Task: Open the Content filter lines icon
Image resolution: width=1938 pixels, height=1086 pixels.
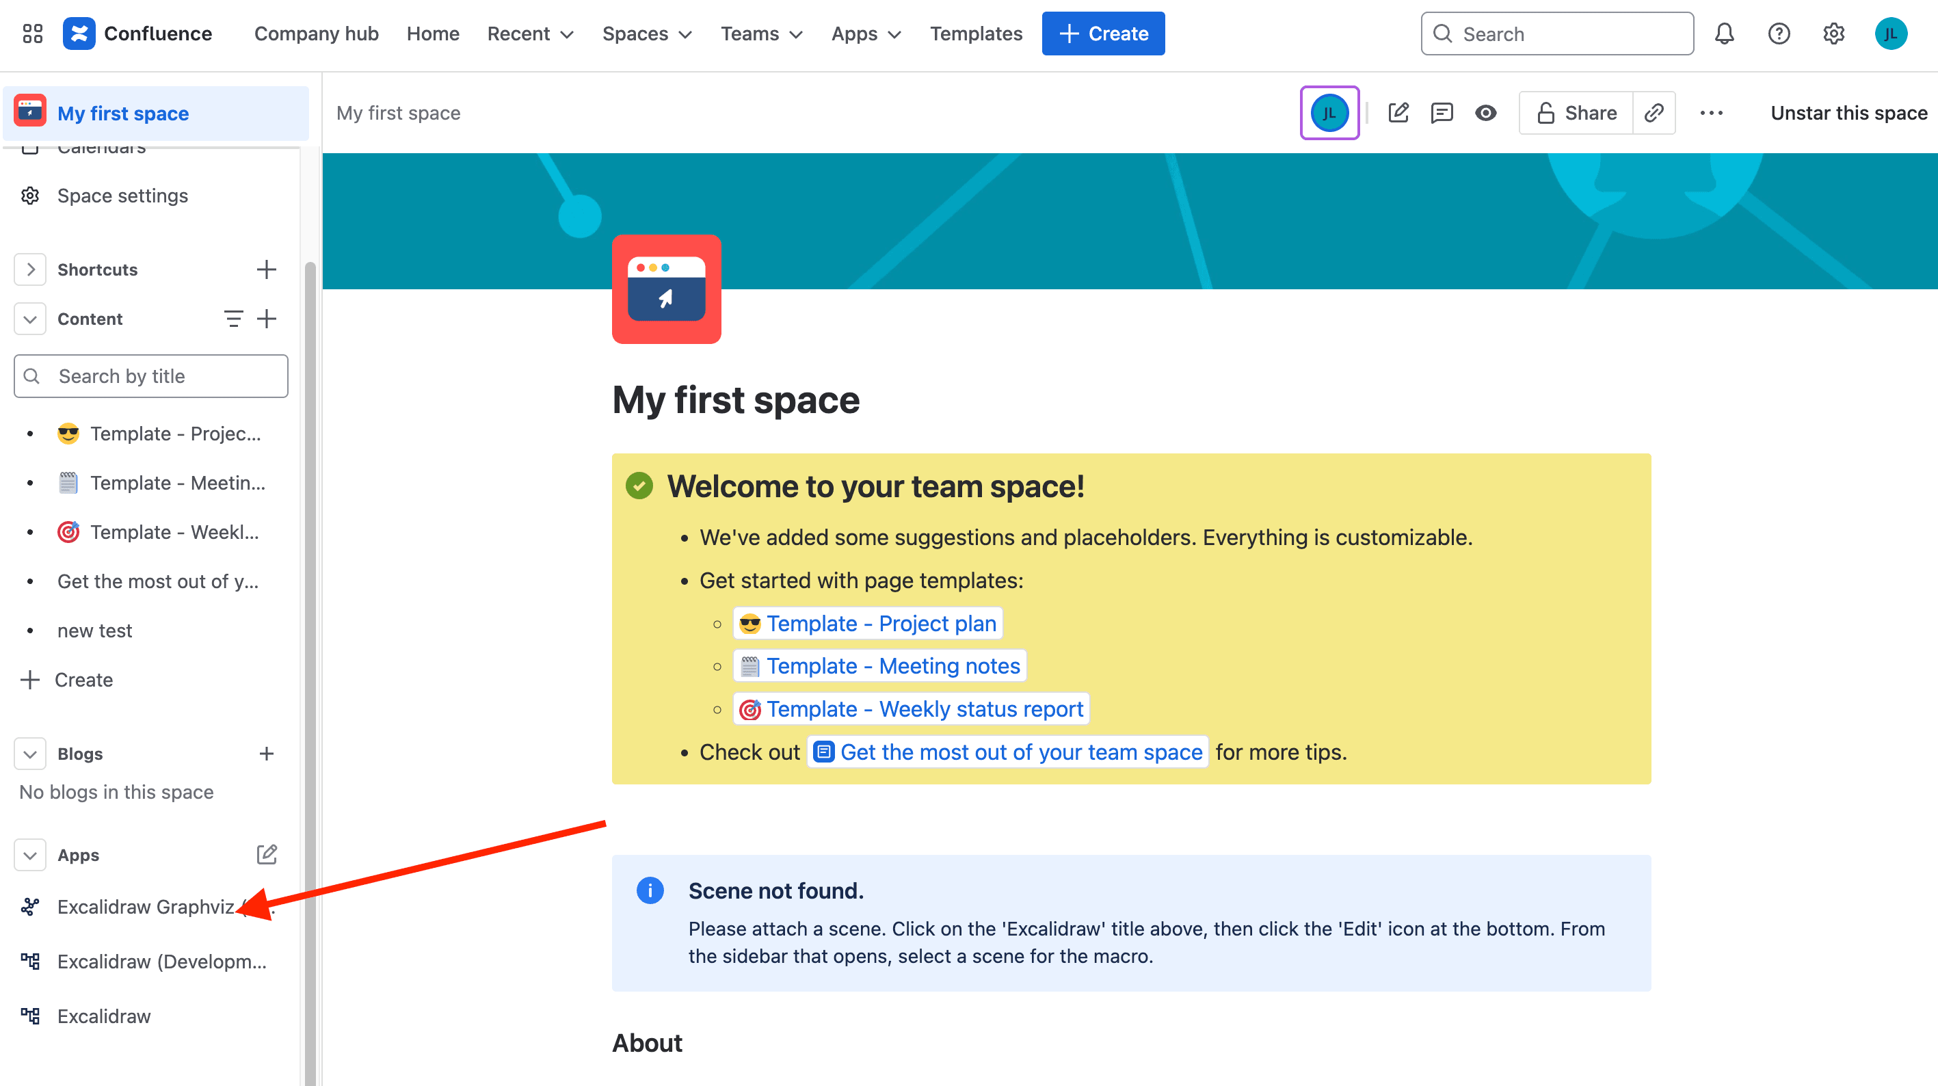Action: coord(233,319)
